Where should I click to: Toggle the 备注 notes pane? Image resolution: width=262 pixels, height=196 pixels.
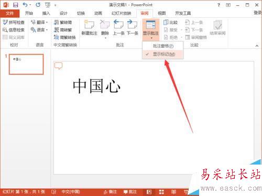click(x=110, y=192)
